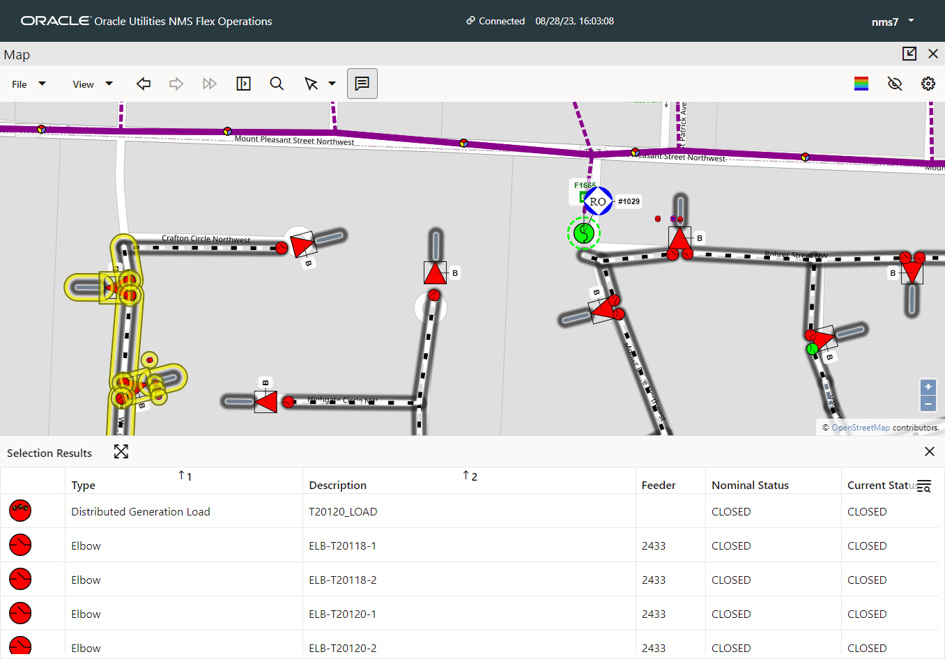
Task: Toggle the notes comment button
Action: 362,84
